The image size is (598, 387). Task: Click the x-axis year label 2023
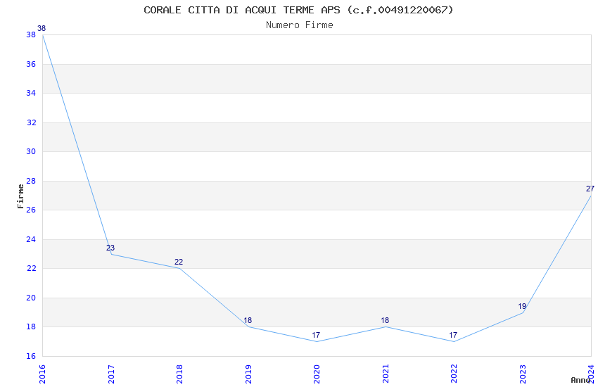click(523, 374)
